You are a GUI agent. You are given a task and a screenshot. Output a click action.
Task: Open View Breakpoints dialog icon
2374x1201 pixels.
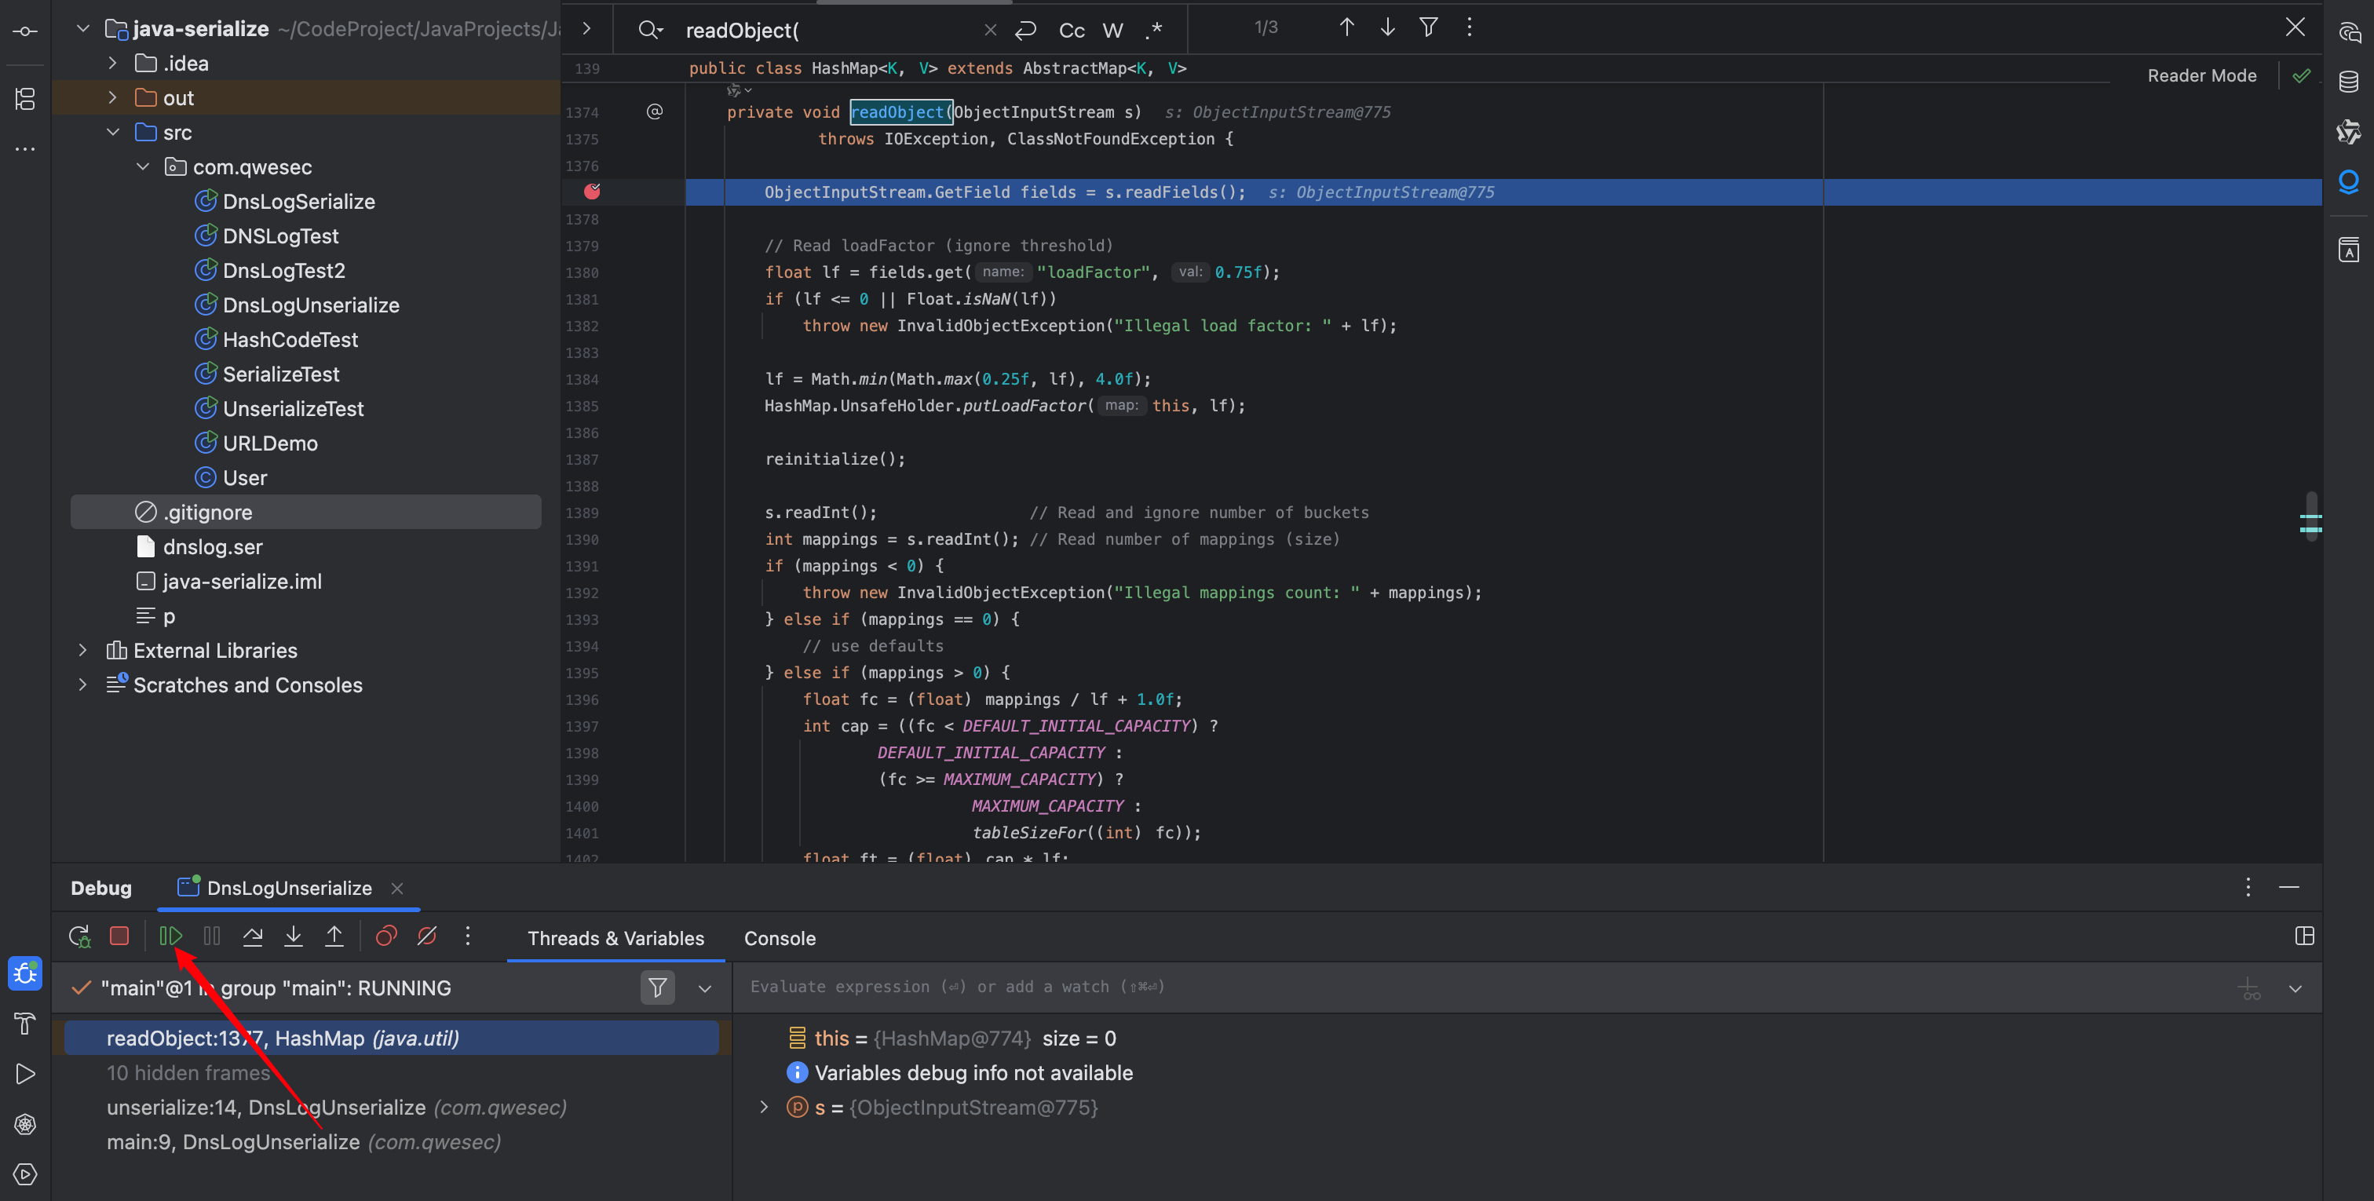(386, 936)
